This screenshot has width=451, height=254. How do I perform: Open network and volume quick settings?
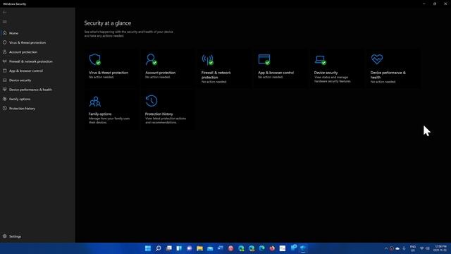[x=424, y=248]
